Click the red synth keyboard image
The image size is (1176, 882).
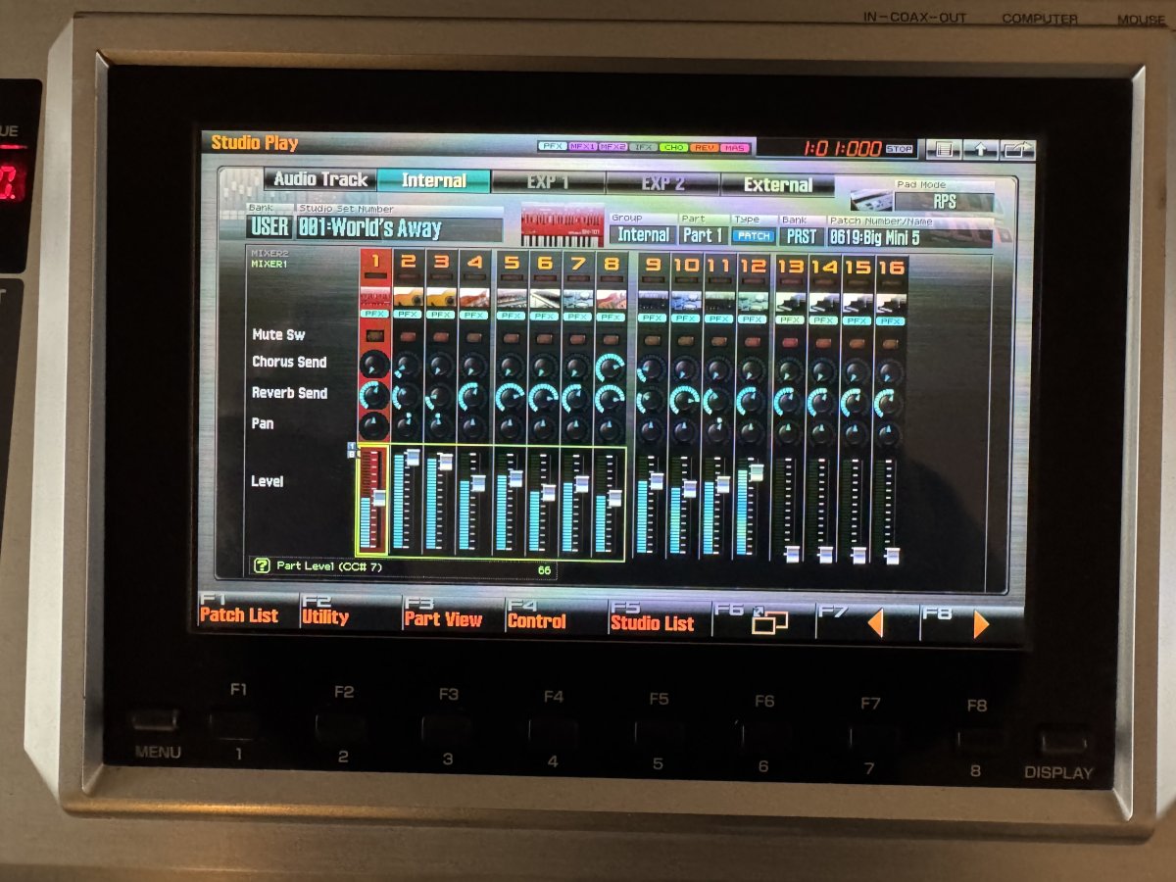pos(562,226)
